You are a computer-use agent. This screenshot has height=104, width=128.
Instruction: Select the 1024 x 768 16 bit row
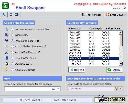(x=94, y=55)
